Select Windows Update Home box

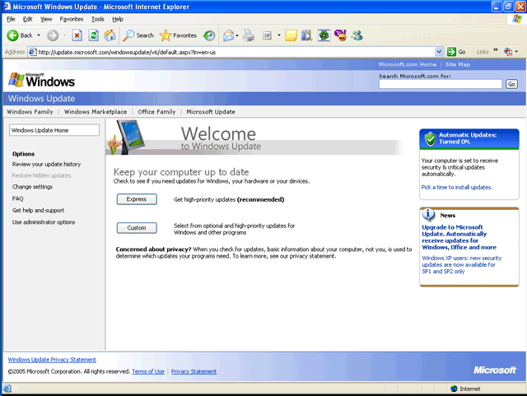coord(54,130)
